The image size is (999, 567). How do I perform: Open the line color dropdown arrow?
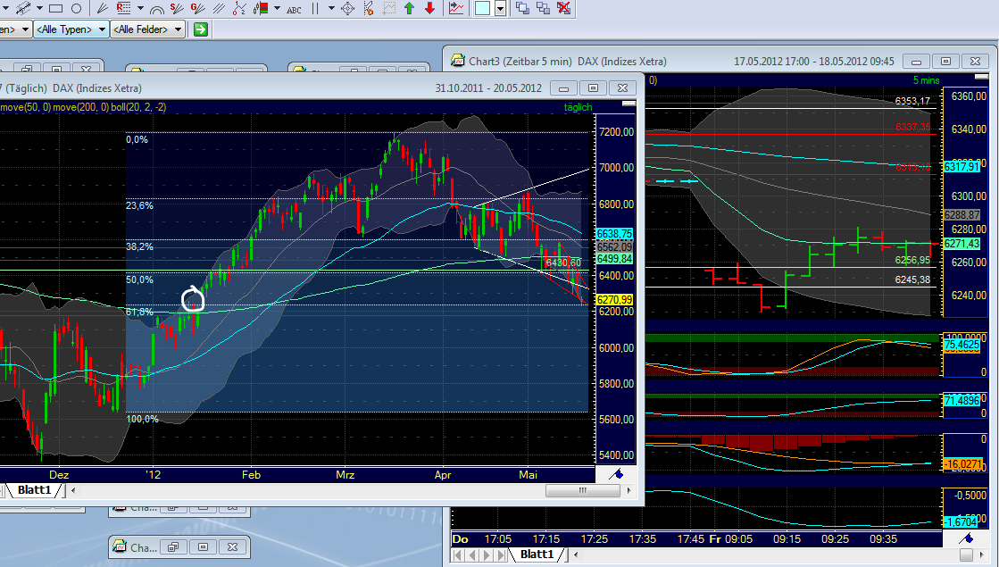point(501,8)
